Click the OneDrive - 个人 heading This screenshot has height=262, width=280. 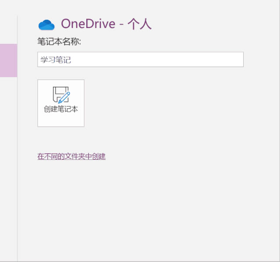pos(106,24)
